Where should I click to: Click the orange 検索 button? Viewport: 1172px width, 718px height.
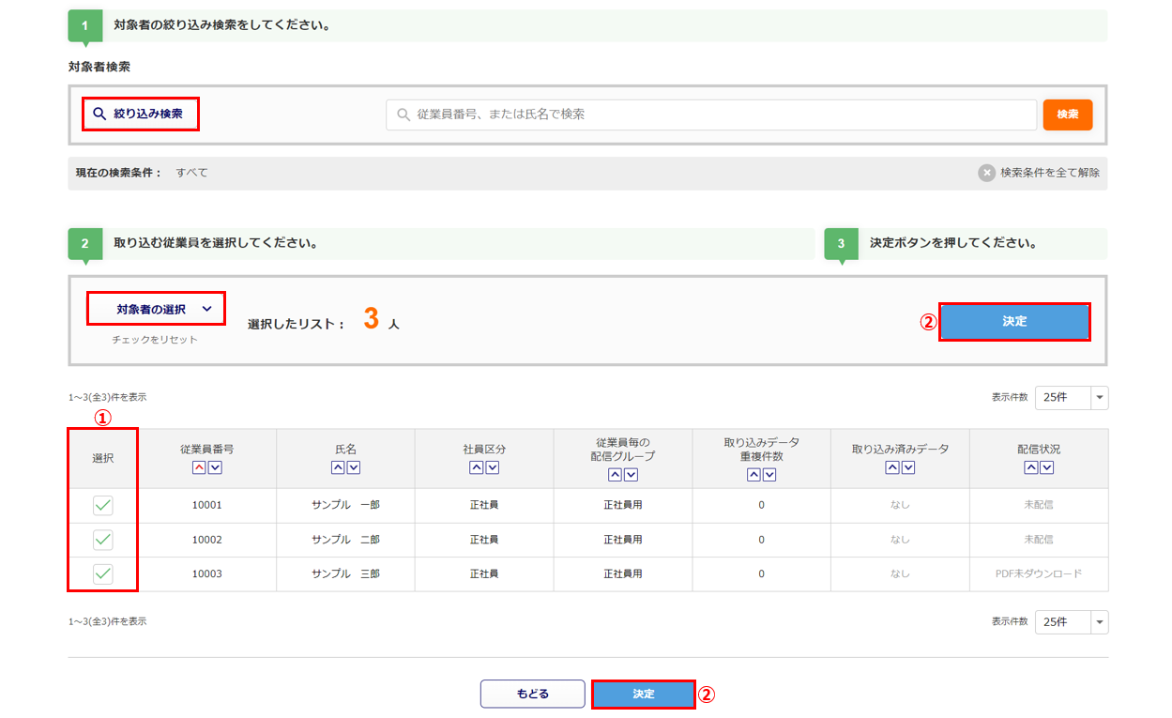pos(1067,115)
